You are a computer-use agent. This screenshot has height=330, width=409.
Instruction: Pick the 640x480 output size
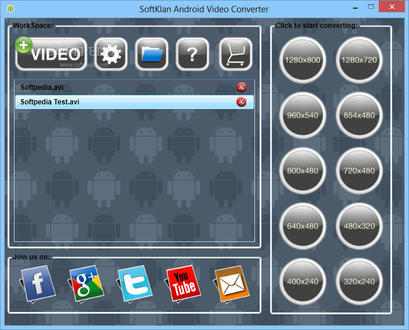(x=303, y=226)
